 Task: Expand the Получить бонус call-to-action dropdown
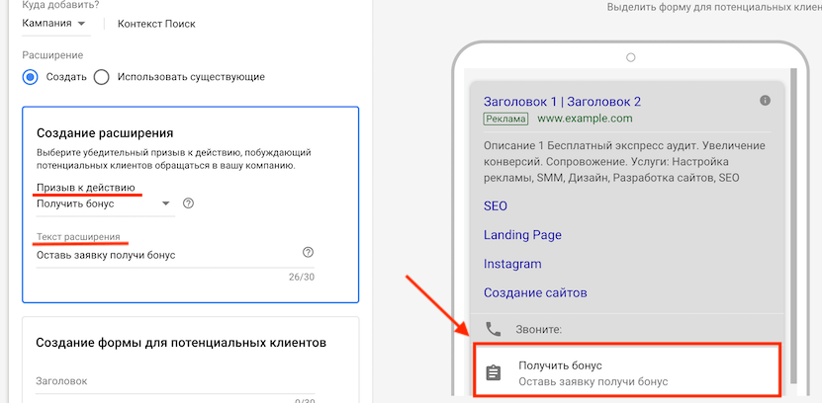[x=103, y=203]
